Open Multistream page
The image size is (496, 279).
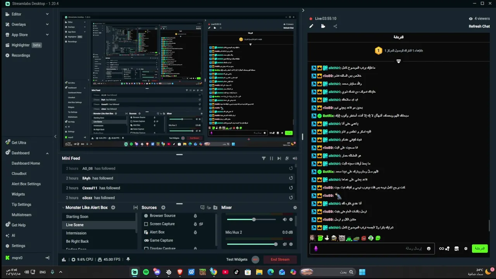[21, 215]
